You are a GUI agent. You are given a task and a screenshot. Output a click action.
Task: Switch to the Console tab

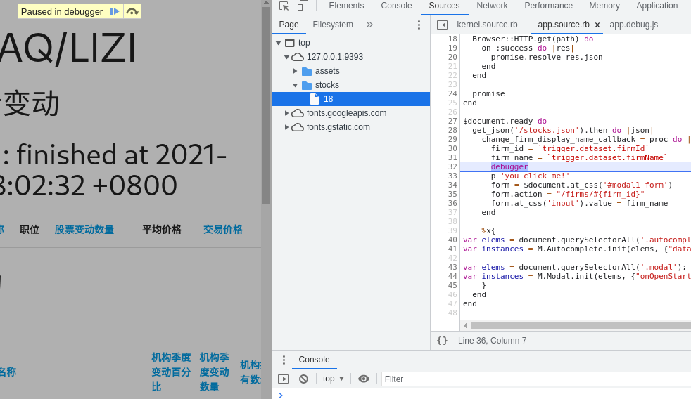(x=396, y=6)
